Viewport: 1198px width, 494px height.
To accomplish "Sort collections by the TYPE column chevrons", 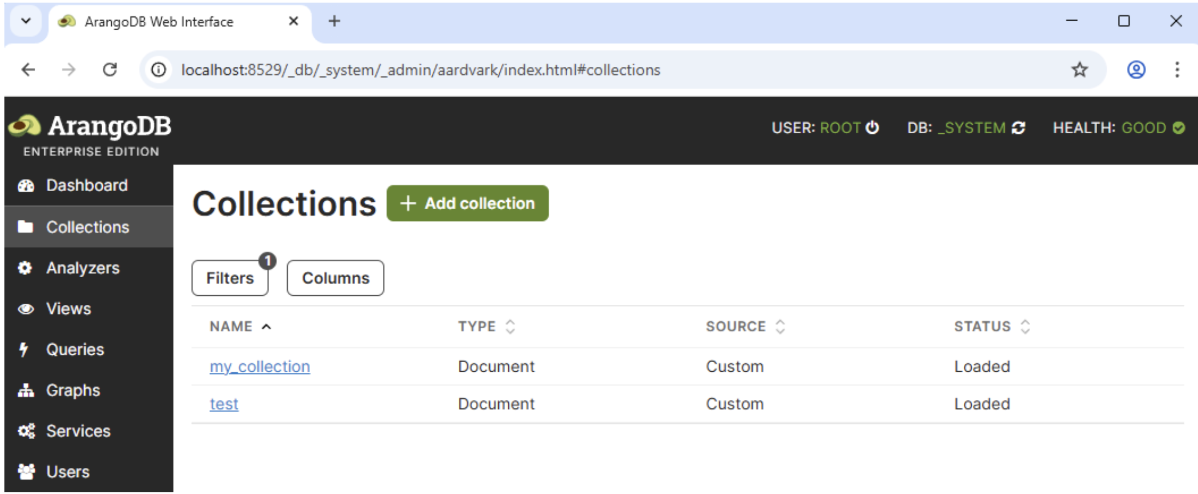I will pos(511,326).
